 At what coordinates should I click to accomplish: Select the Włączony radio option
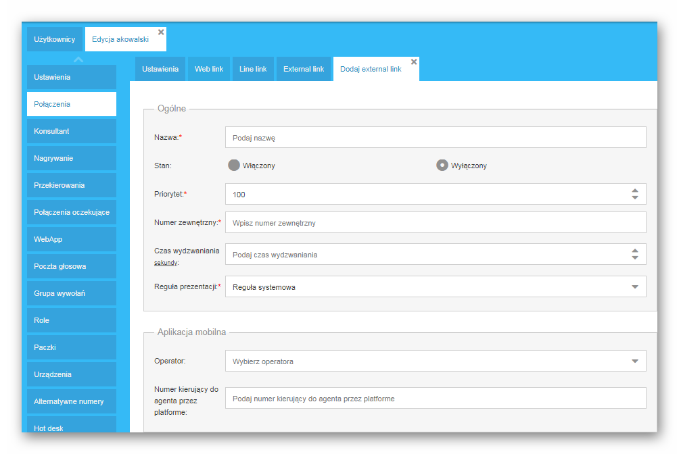234,166
